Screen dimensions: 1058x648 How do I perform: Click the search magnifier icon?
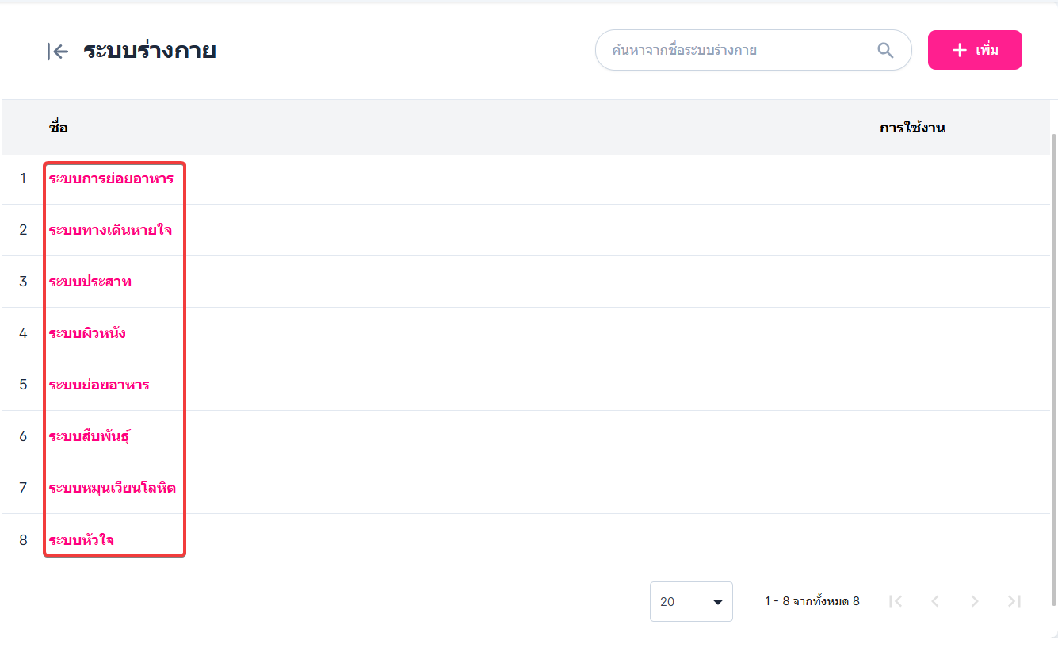885,51
